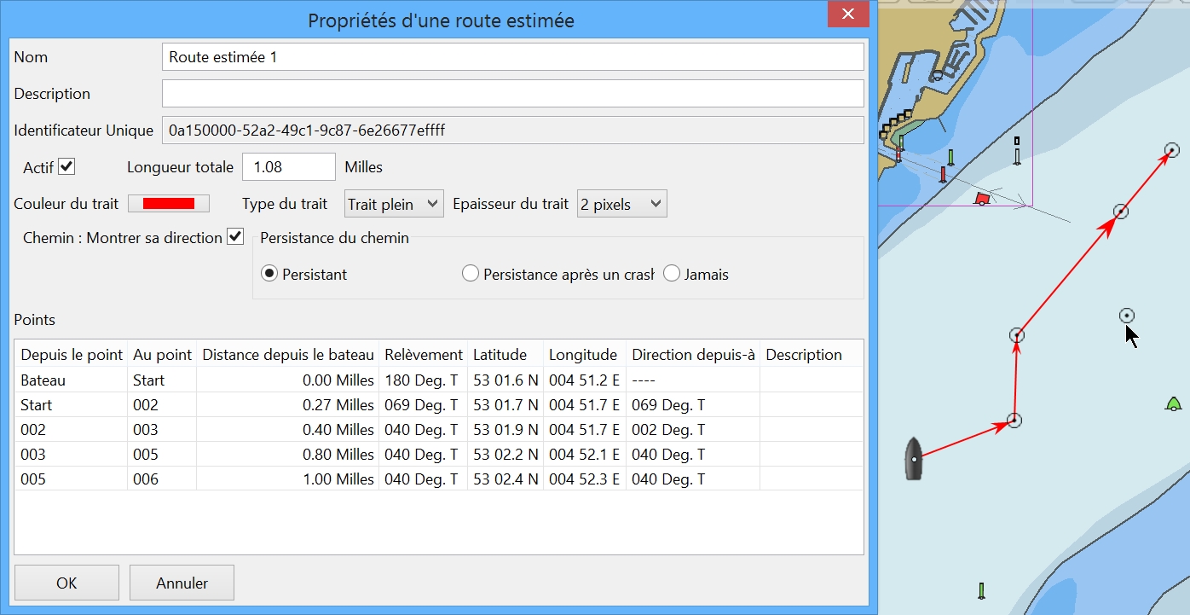The height and width of the screenshot is (615, 1190).
Task: Select the row from point 003
Action: pyautogui.click(x=439, y=454)
